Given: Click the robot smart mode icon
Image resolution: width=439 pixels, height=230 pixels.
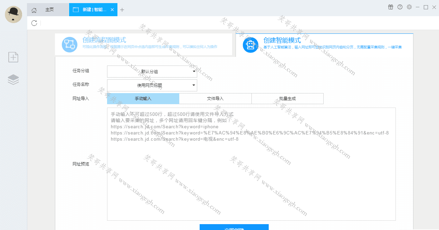Looking at the screenshot, I should click(x=251, y=45).
